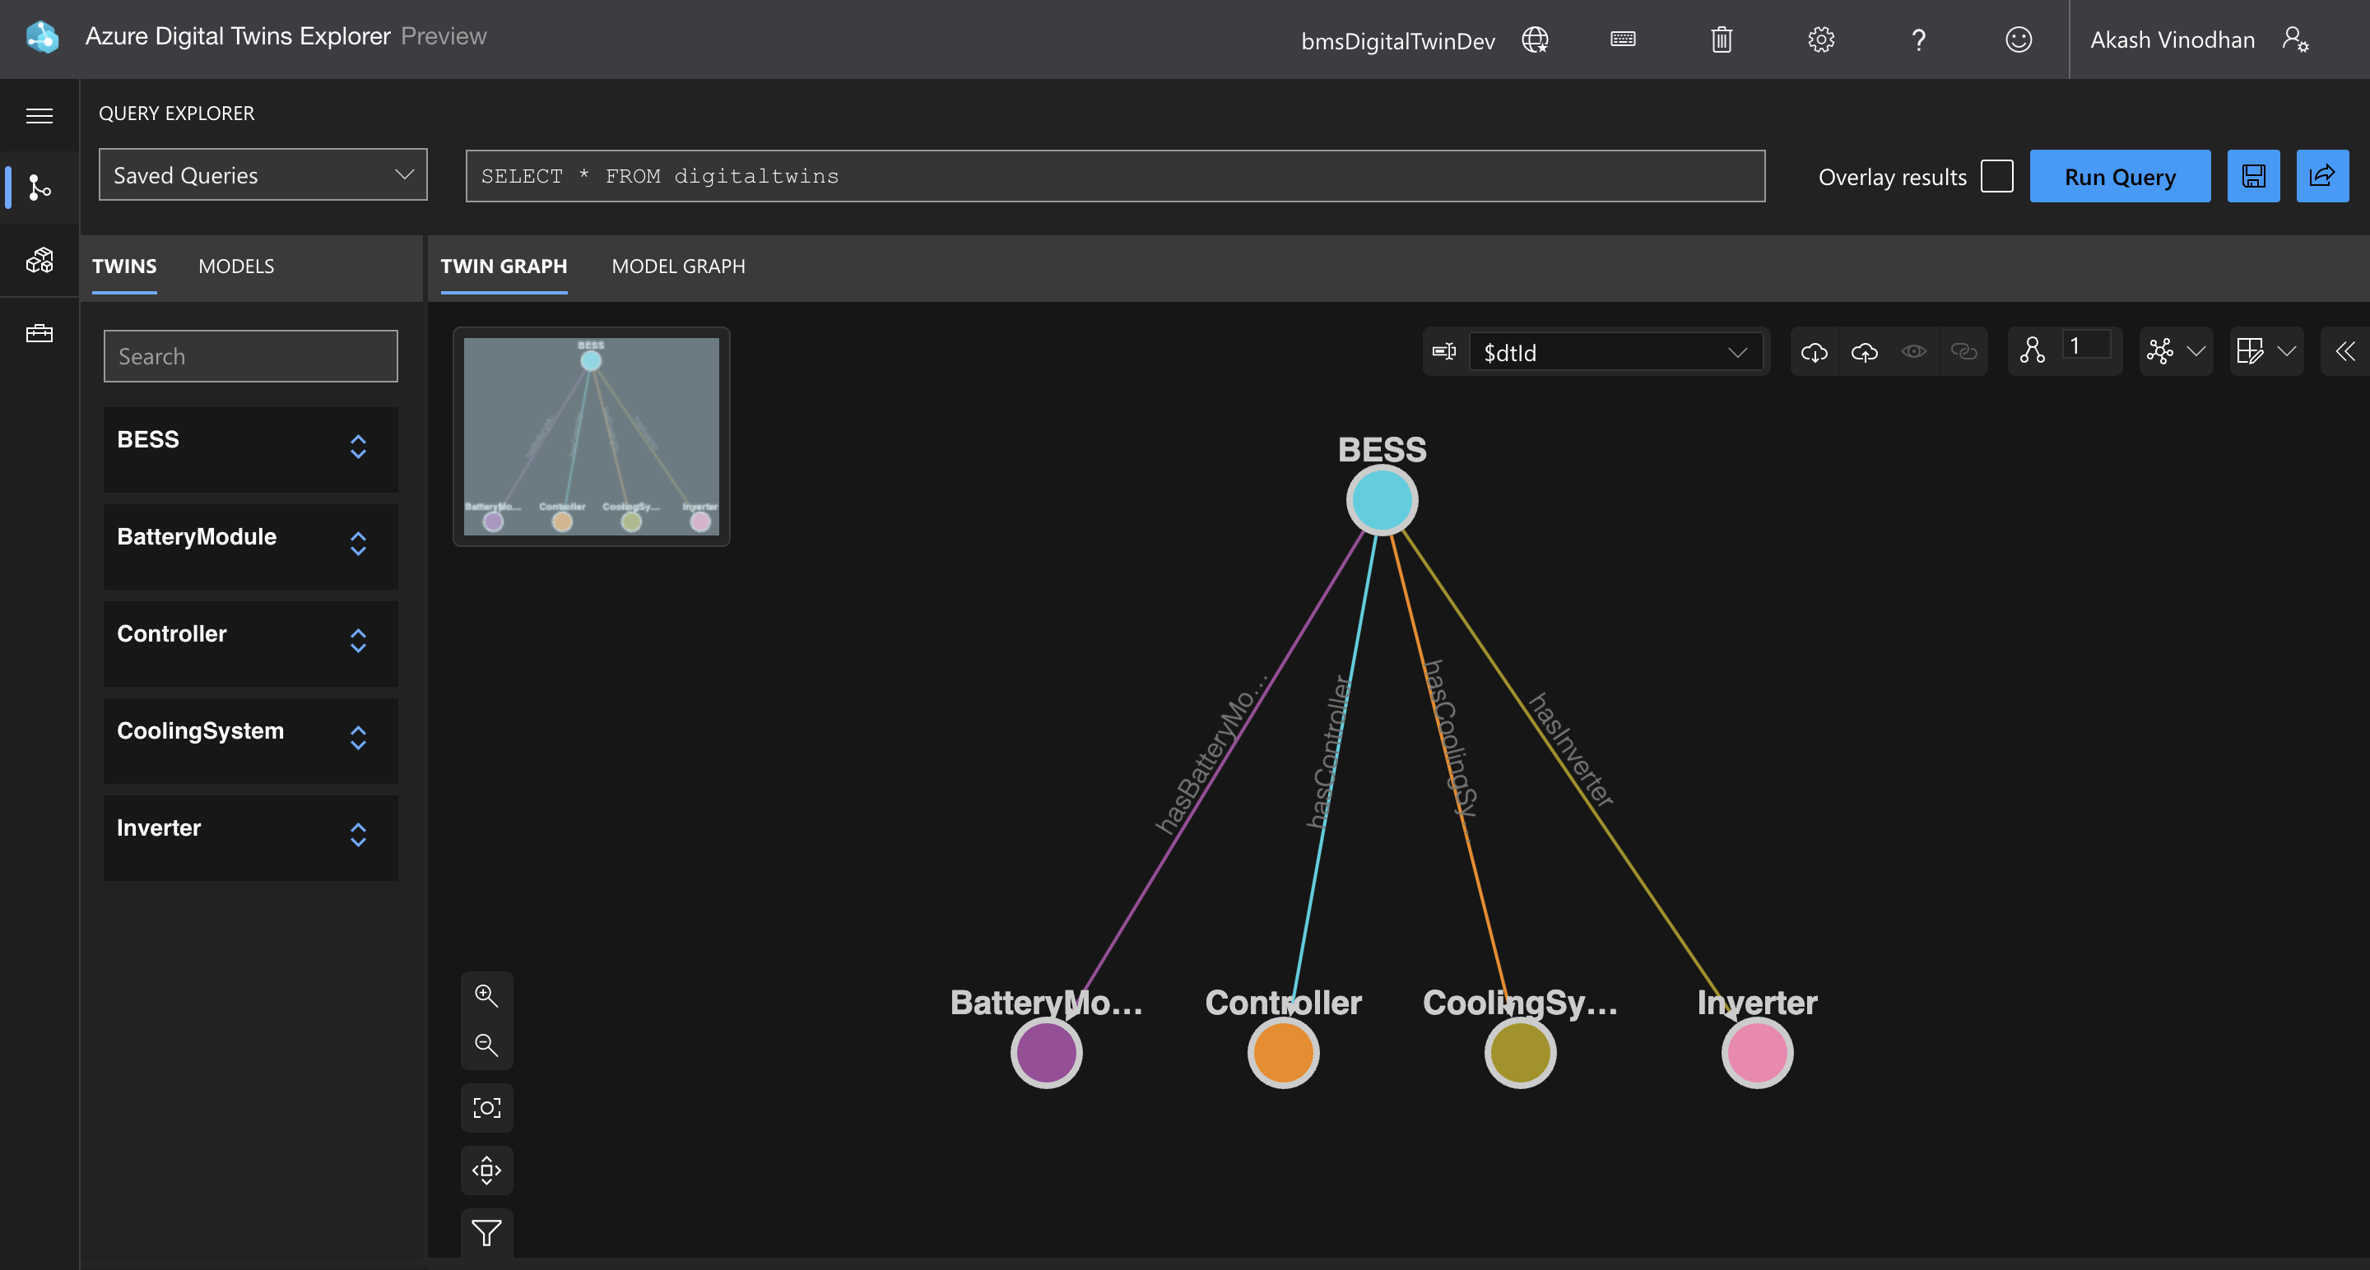Switch to the TWIN GRAPH tab
Screen dimensions: 2370x1270
pyautogui.click(x=504, y=267)
